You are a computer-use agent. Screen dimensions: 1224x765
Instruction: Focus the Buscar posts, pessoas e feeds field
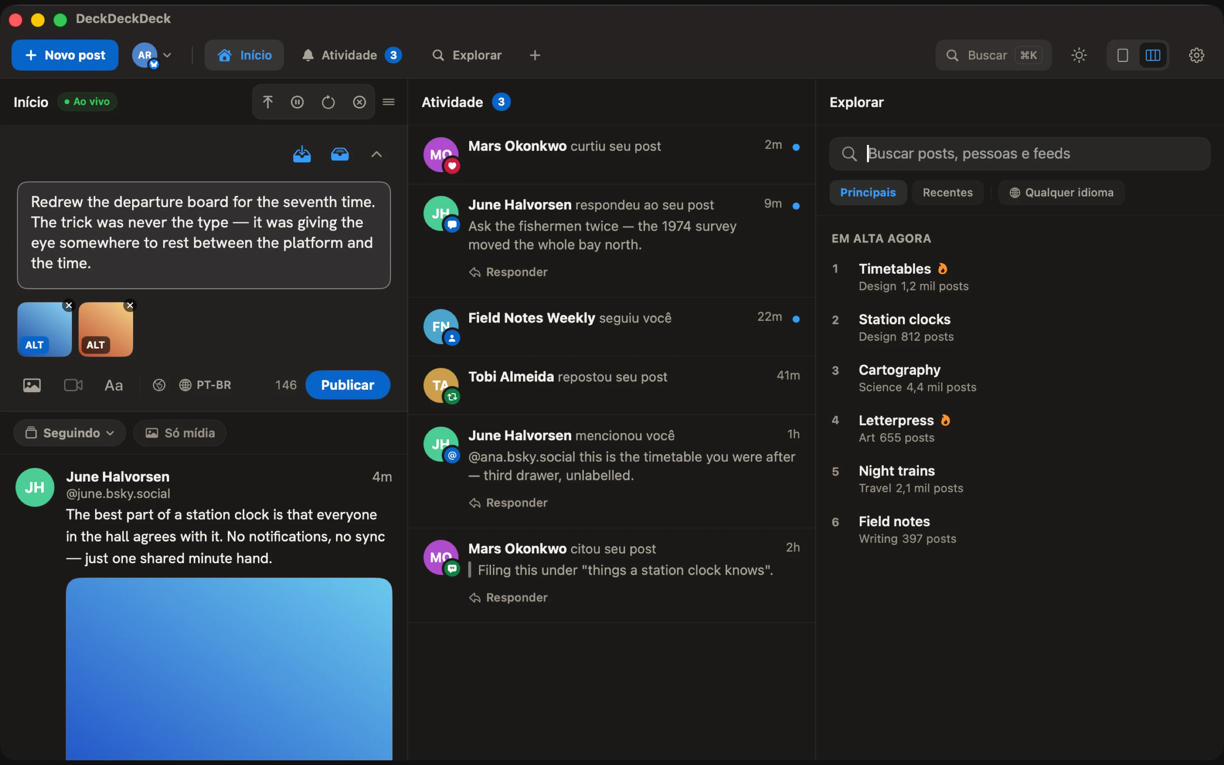pyautogui.click(x=1020, y=154)
